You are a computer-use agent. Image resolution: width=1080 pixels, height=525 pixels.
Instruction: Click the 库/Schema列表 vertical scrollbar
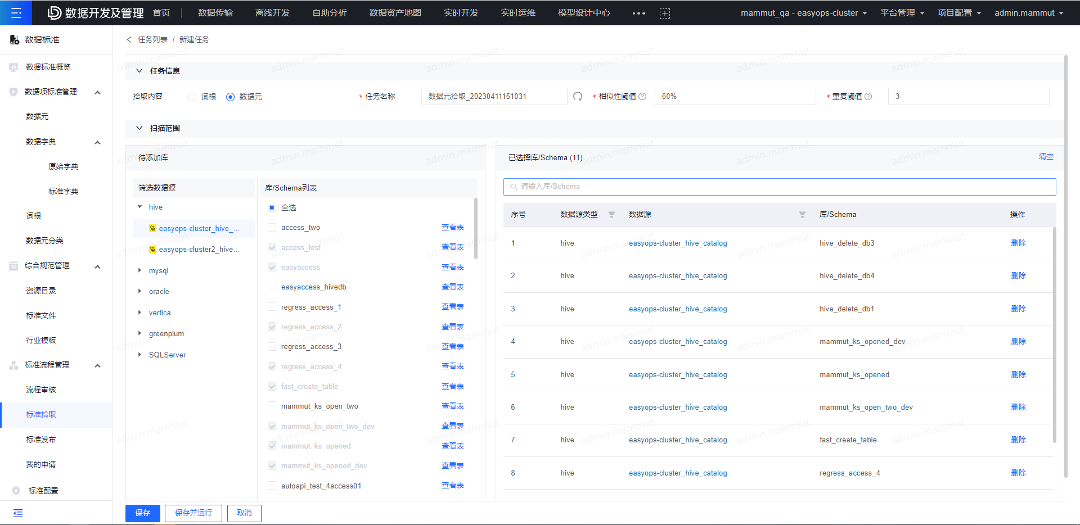(x=476, y=229)
